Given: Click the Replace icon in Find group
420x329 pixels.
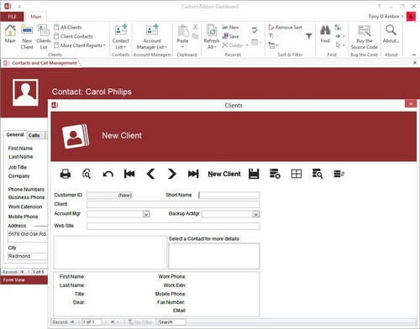Looking at the screenshot, I should click(338, 27).
